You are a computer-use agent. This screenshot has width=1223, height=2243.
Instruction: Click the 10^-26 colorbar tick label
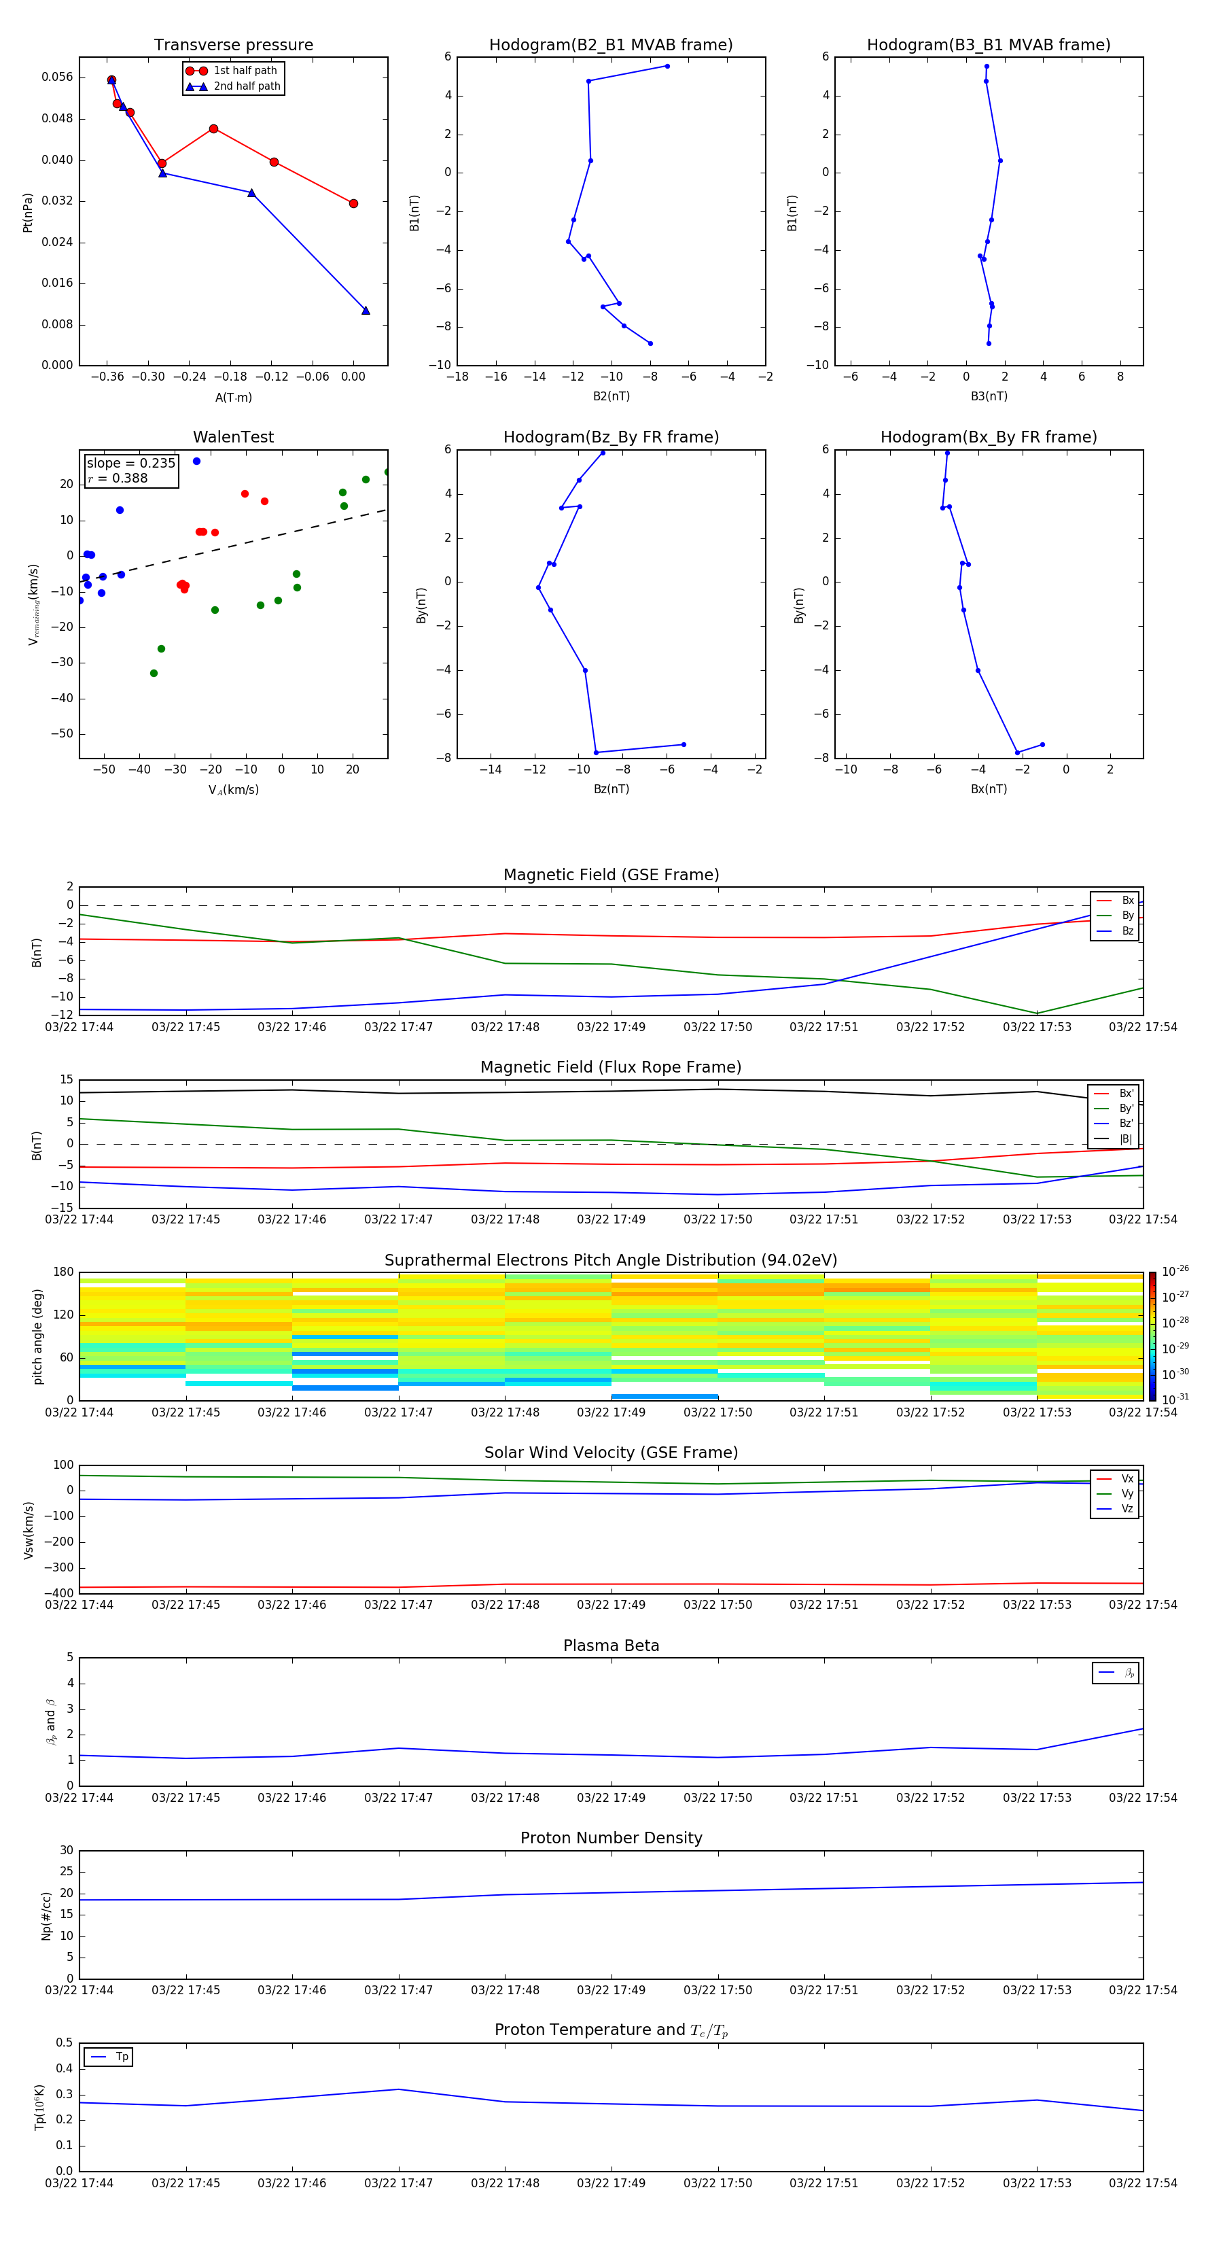[x=1175, y=1271]
